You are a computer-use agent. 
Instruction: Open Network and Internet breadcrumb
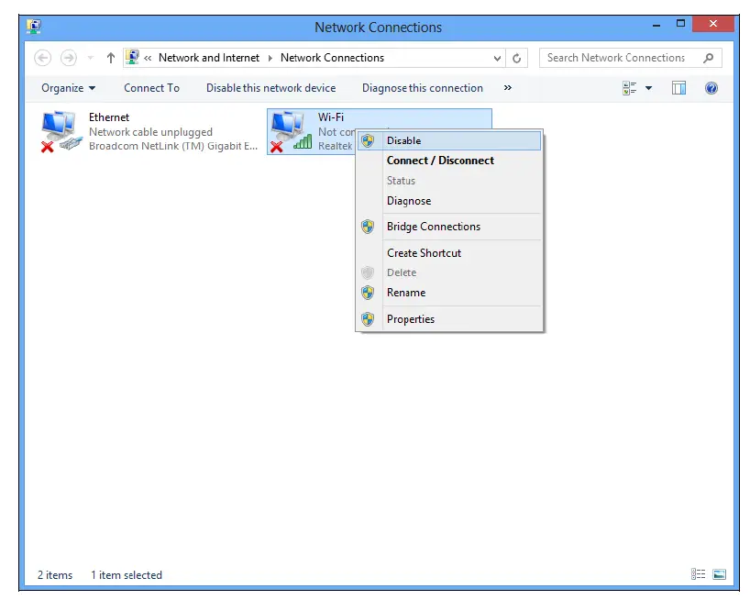[208, 58]
